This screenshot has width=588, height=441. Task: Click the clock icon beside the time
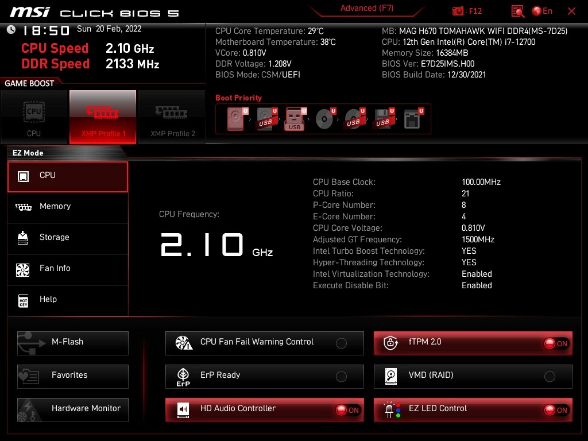point(11,29)
